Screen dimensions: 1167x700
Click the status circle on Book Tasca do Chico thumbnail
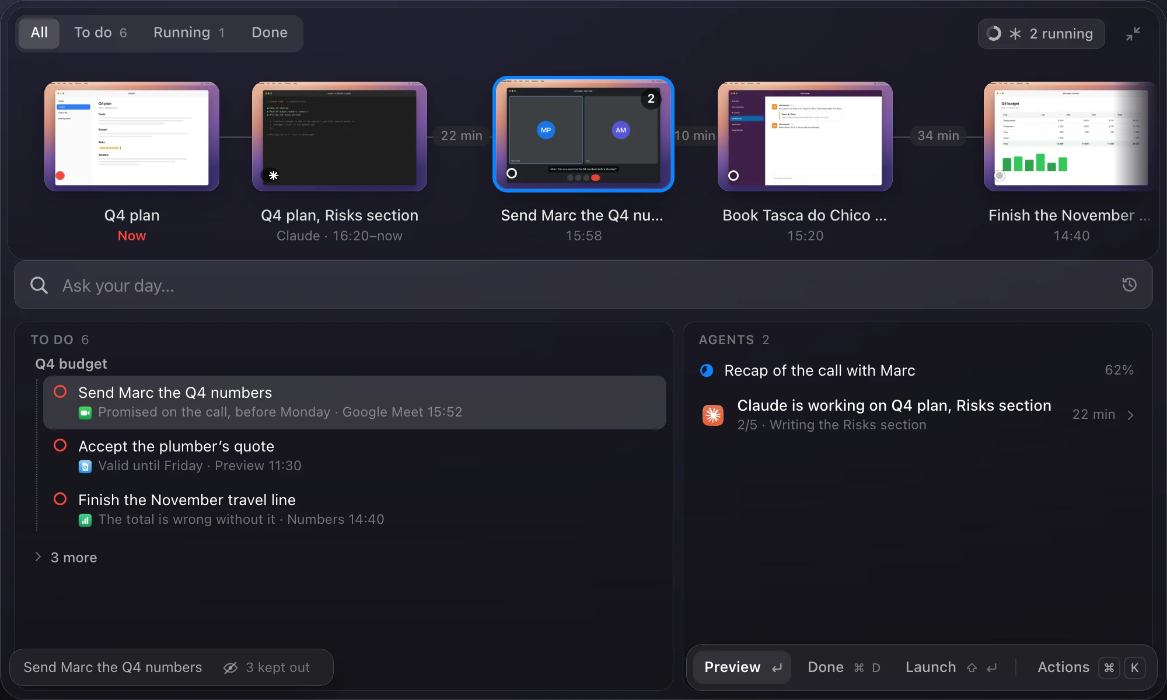tap(733, 176)
